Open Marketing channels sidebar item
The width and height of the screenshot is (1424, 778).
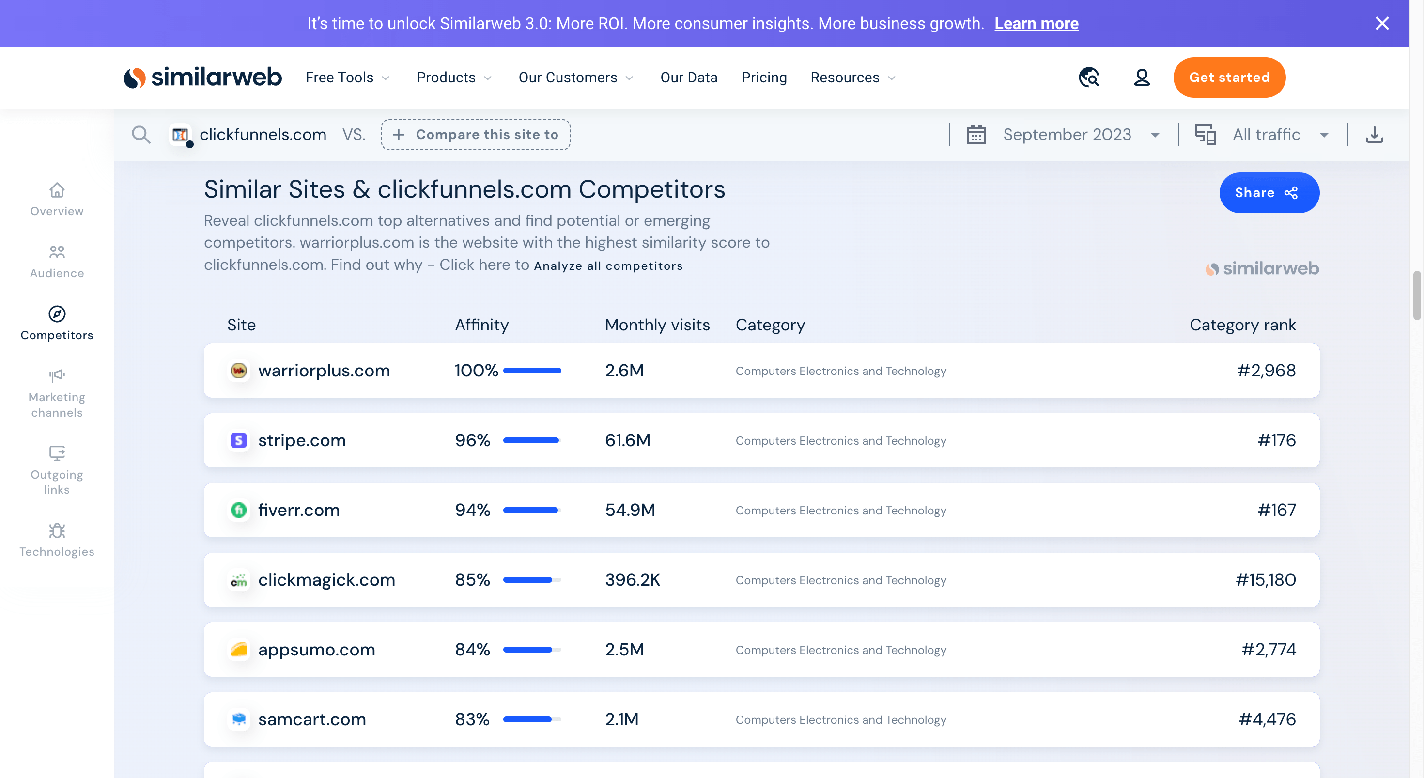[57, 394]
